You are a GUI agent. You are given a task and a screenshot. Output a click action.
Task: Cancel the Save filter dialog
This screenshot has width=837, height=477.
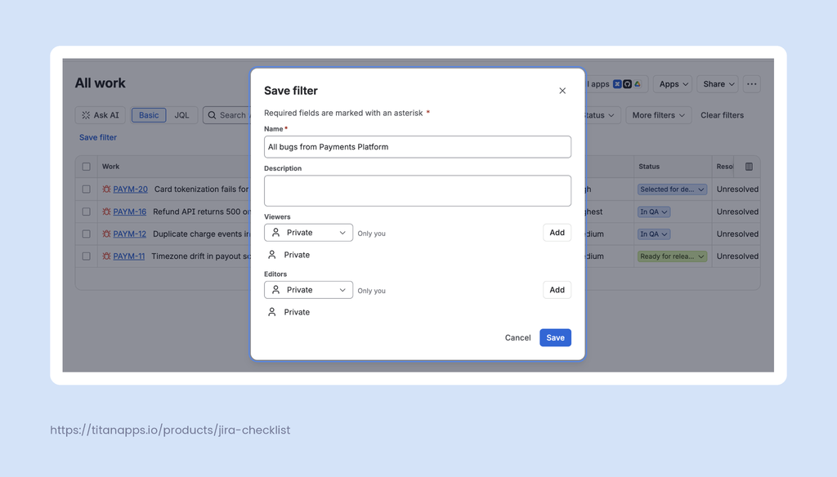(517, 338)
